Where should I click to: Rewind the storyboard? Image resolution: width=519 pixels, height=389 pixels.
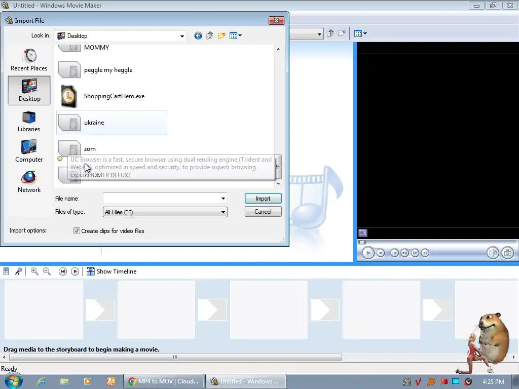(x=62, y=271)
